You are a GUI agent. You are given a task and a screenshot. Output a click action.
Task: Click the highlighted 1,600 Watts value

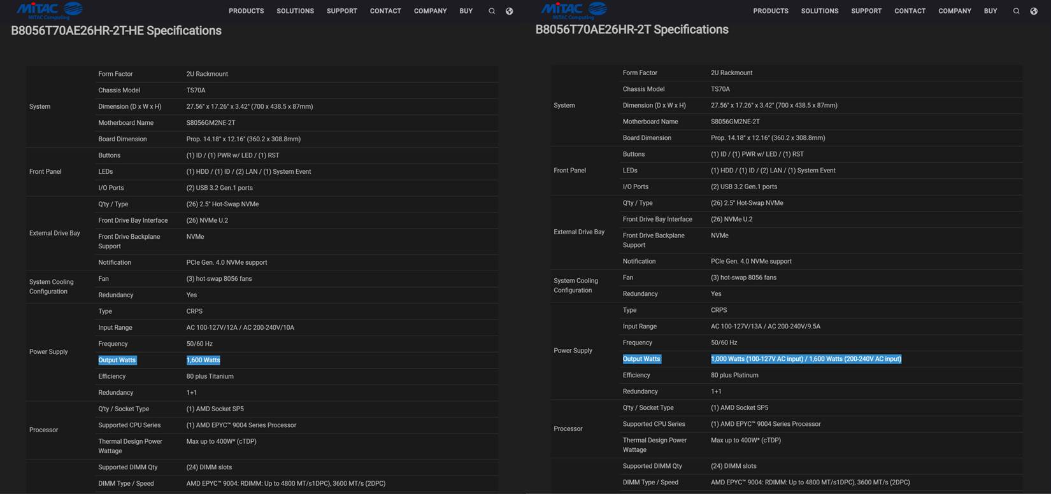tap(203, 360)
